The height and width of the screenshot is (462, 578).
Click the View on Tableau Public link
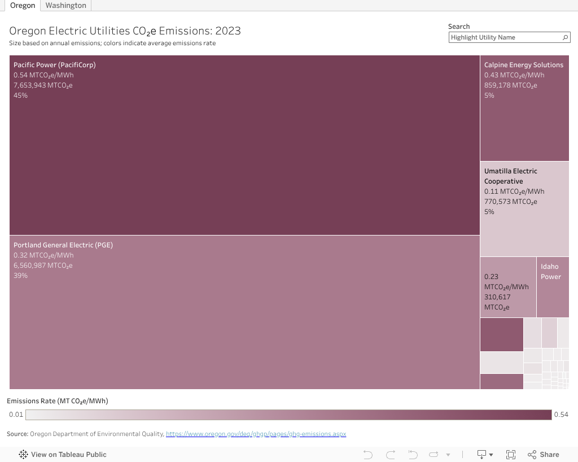tap(68, 455)
